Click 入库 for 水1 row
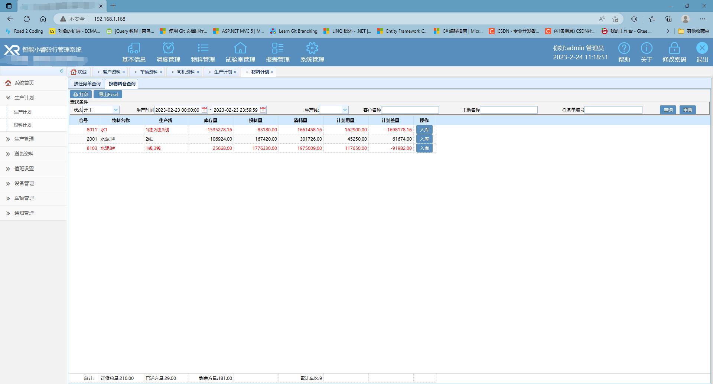Viewport: 713px width, 384px height. (424, 130)
